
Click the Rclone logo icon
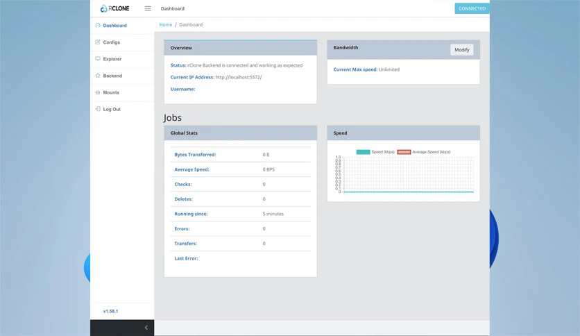point(103,8)
